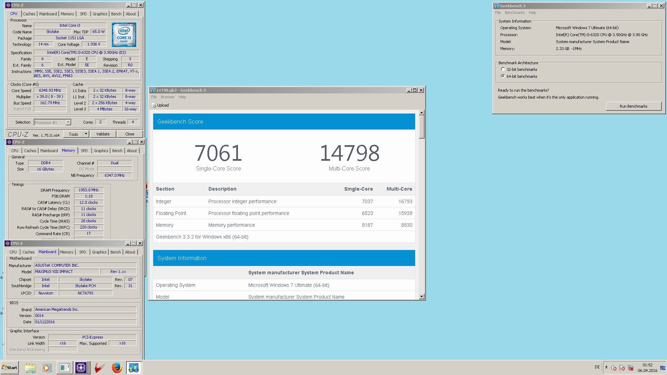Image resolution: width=667 pixels, height=375 pixels.
Task: Click Core Voltage value 1.936 V
Action: [94, 44]
